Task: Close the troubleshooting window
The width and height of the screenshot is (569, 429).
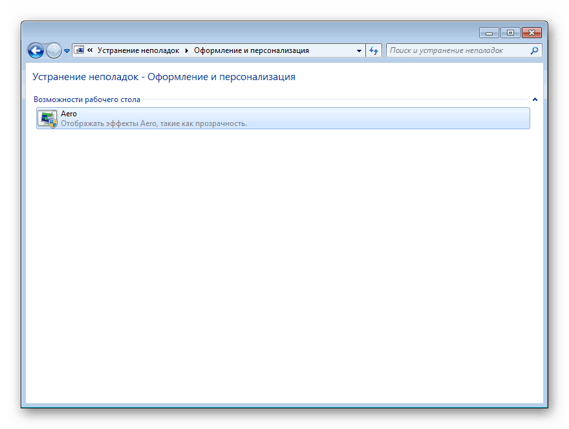Action: [x=531, y=33]
